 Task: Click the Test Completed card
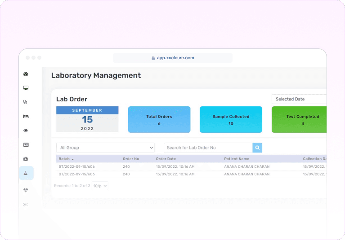[299, 120]
